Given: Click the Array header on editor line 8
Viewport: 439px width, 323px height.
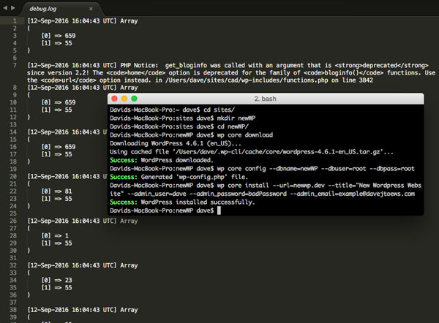Looking at the screenshot, I should tap(129, 88).
